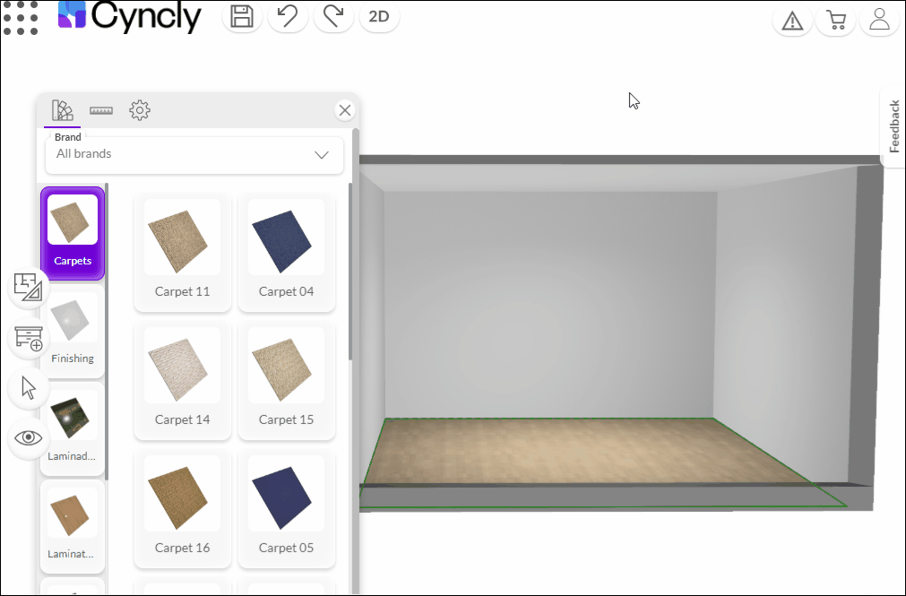Screen dimensions: 906x596
Task: Apply the Carpet 14 material
Action: (x=183, y=381)
